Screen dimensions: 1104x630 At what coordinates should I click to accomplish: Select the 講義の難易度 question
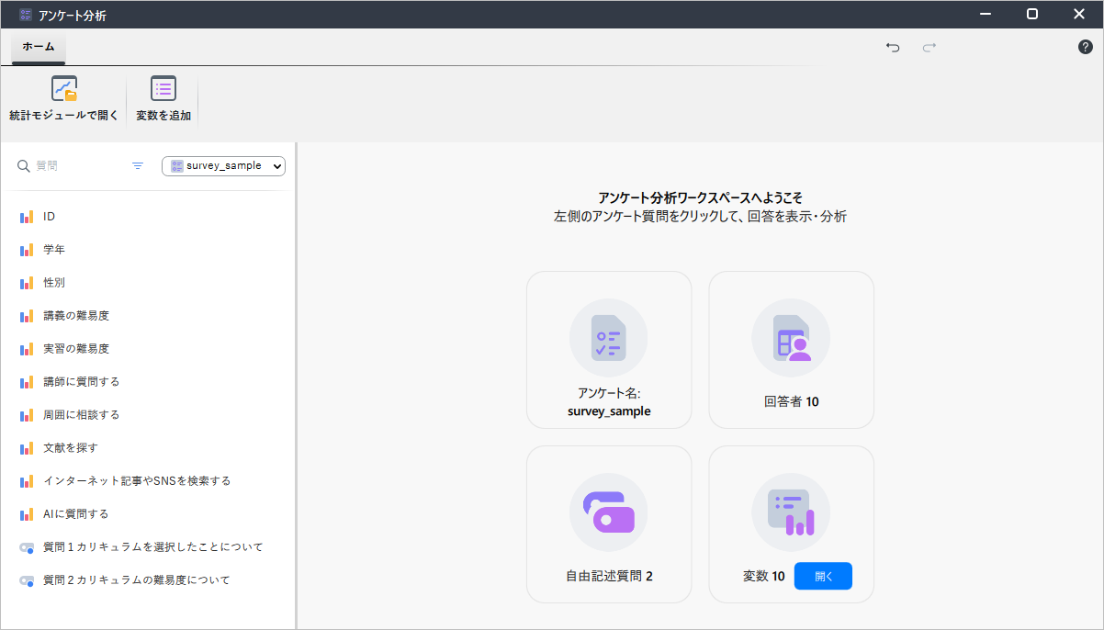tap(76, 316)
